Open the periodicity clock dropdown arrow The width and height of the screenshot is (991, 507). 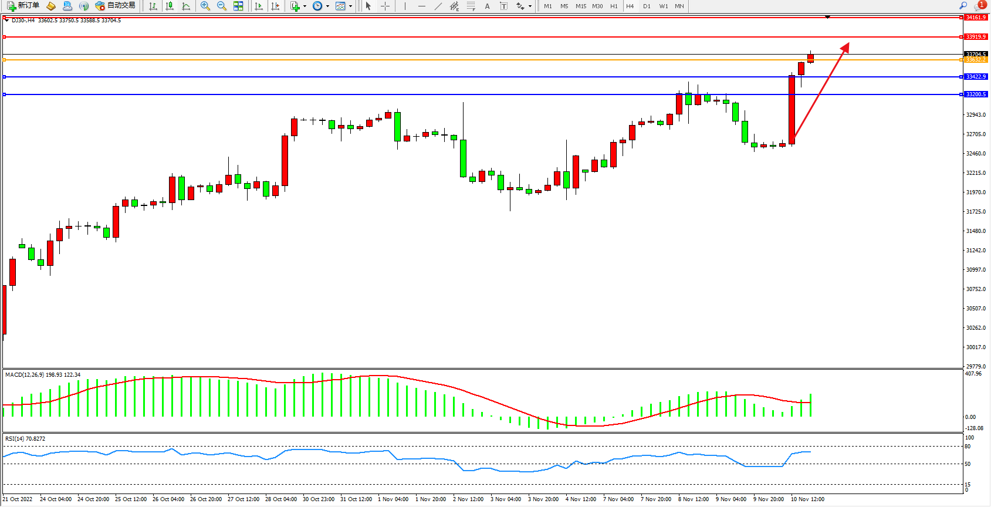pyautogui.click(x=327, y=6)
